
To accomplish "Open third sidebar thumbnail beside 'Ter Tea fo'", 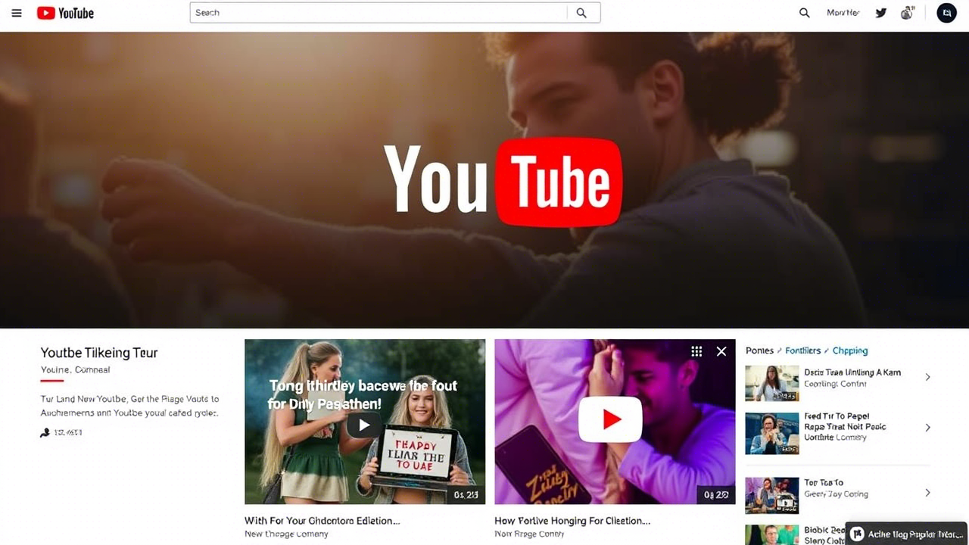I will click(x=772, y=496).
